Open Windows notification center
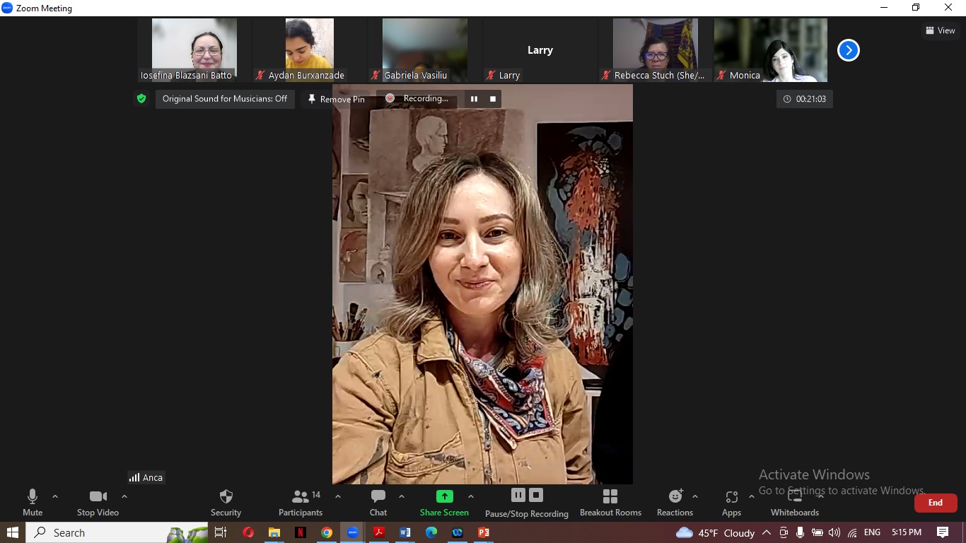966x543 pixels. pyautogui.click(x=943, y=532)
